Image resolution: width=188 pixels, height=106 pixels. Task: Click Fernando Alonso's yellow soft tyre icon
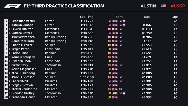coord(109,97)
